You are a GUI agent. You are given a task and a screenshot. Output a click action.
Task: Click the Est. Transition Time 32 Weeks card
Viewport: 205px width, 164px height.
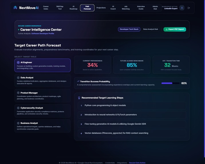[171, 65]
